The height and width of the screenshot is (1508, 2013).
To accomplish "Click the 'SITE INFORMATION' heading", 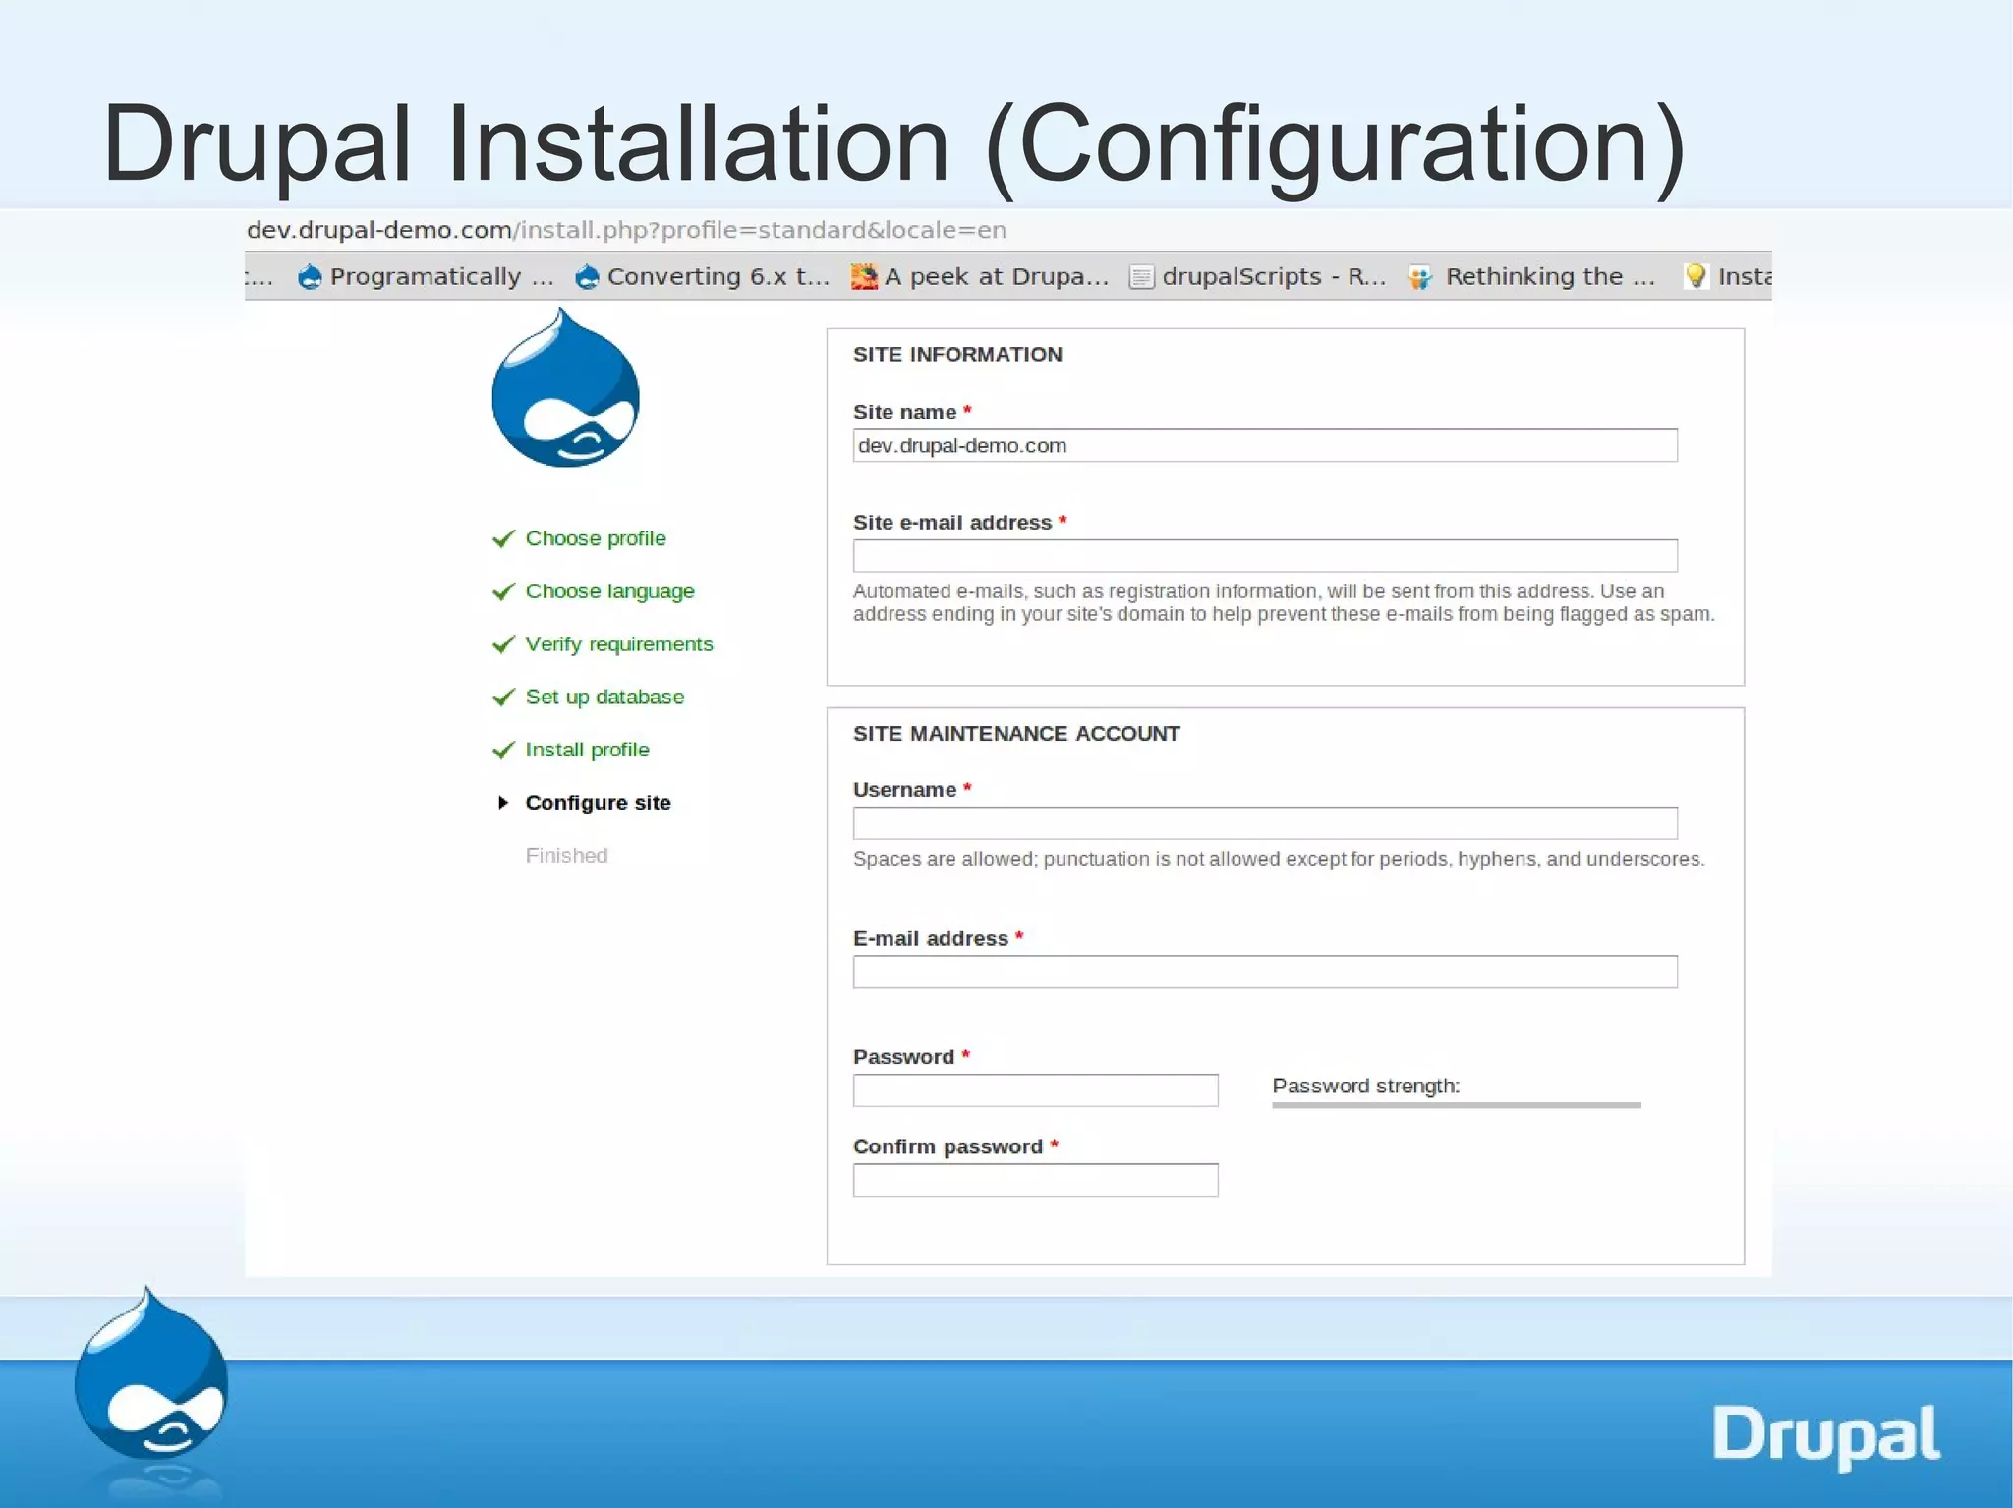I will 957,355.
